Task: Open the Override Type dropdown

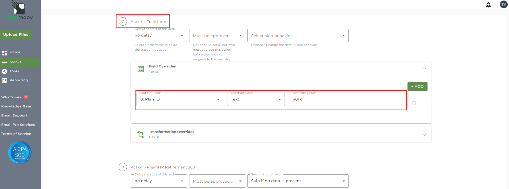Action: coord(256,99)
